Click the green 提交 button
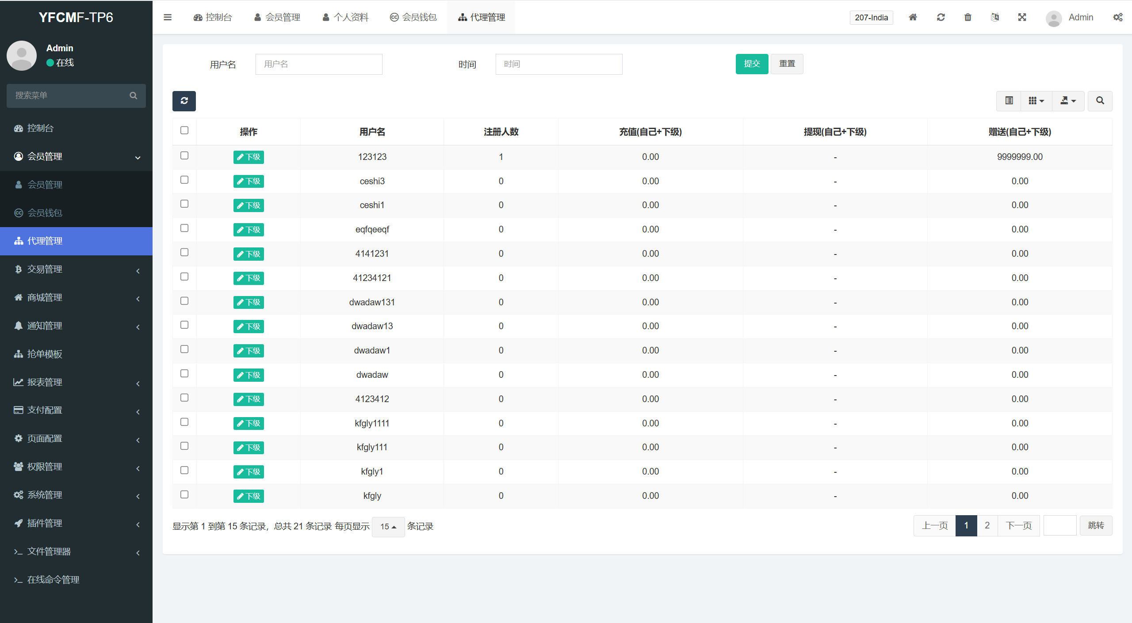Image resolution: width=1132 pixels, height=623 pixels. (751, 64)
